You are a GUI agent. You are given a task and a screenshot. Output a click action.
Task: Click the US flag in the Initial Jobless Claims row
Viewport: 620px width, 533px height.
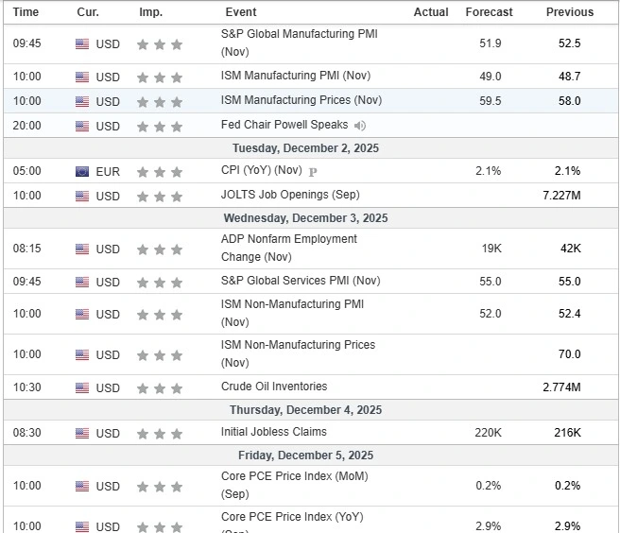click(82, 433)
